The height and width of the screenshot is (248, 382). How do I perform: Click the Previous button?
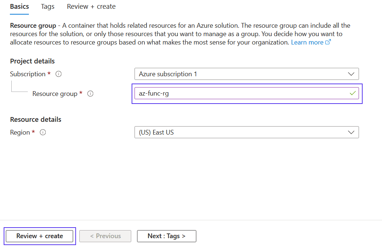105,236
